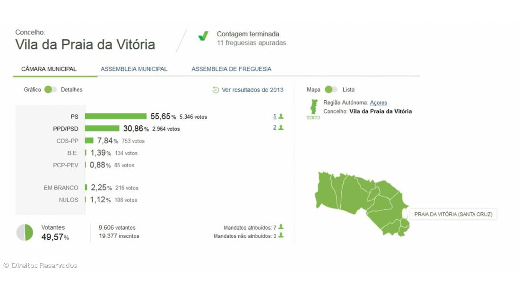Switch to Assembleia Municipal tab
The width and height of the screenshot is (520, 293).
(134, 69)
